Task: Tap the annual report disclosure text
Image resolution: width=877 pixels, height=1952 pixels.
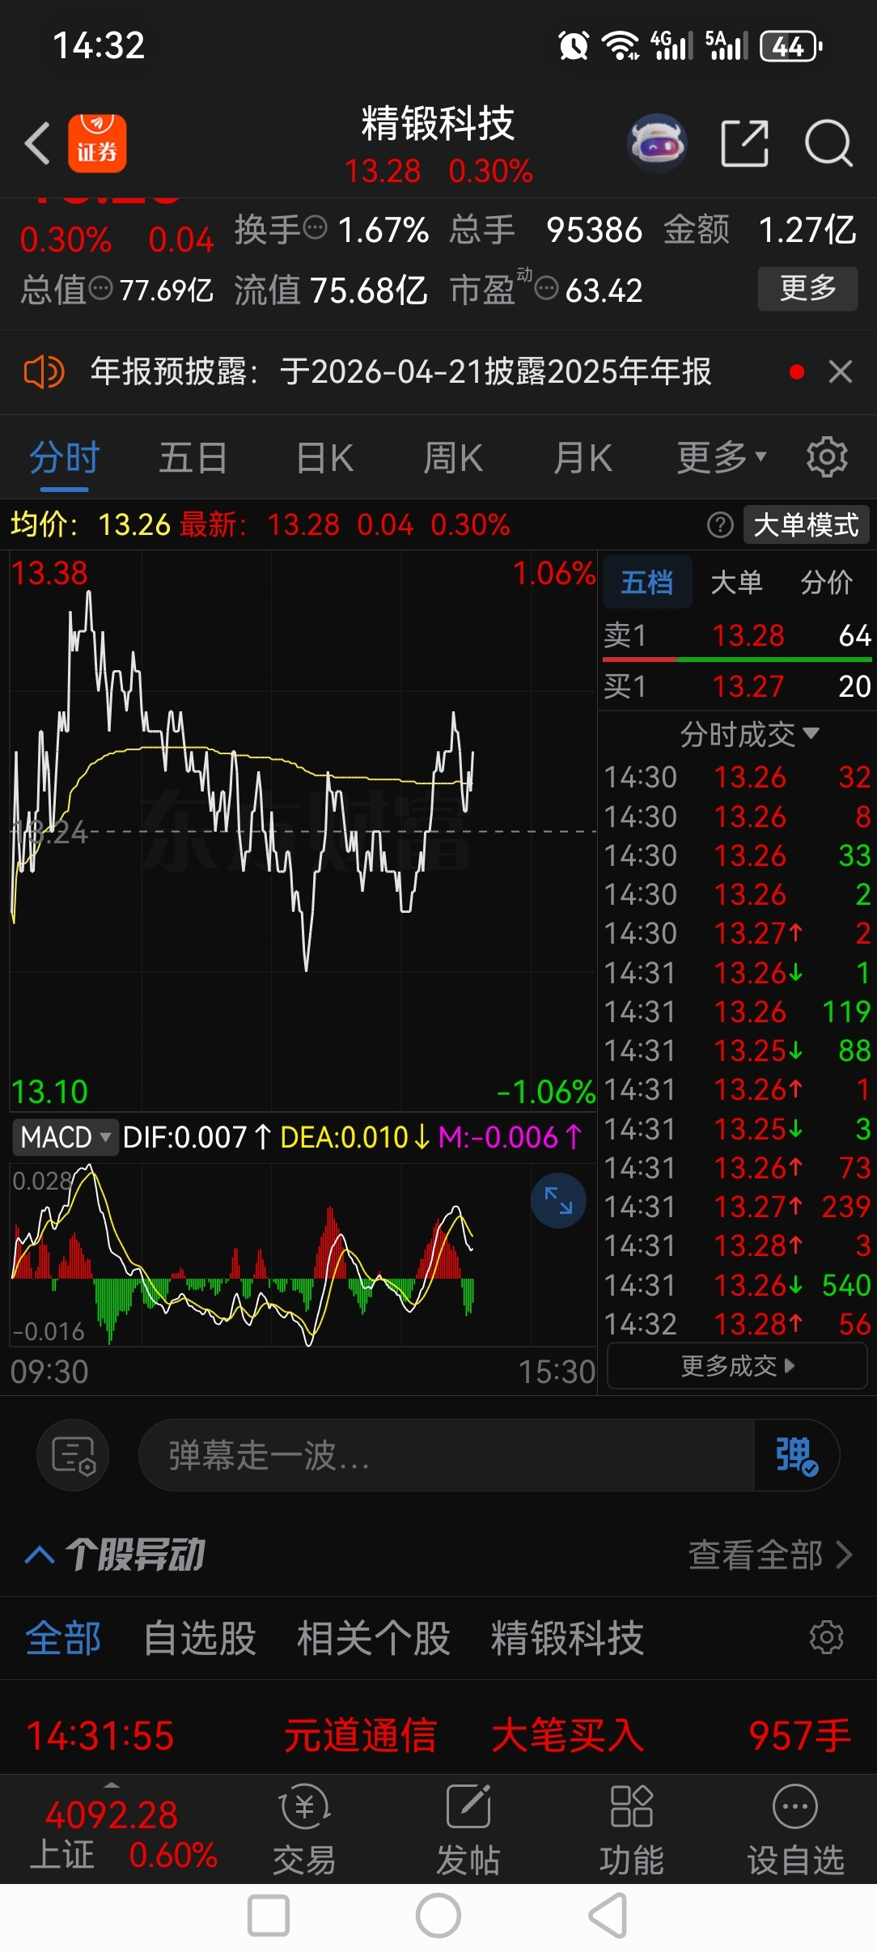Action: click(x=400, y=371)
